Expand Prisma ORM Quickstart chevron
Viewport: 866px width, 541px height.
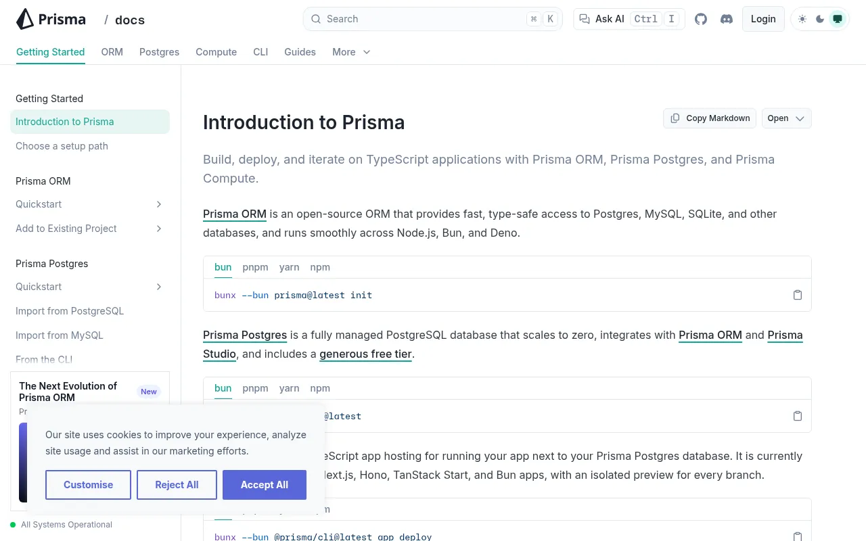click(x=159, y=204)
